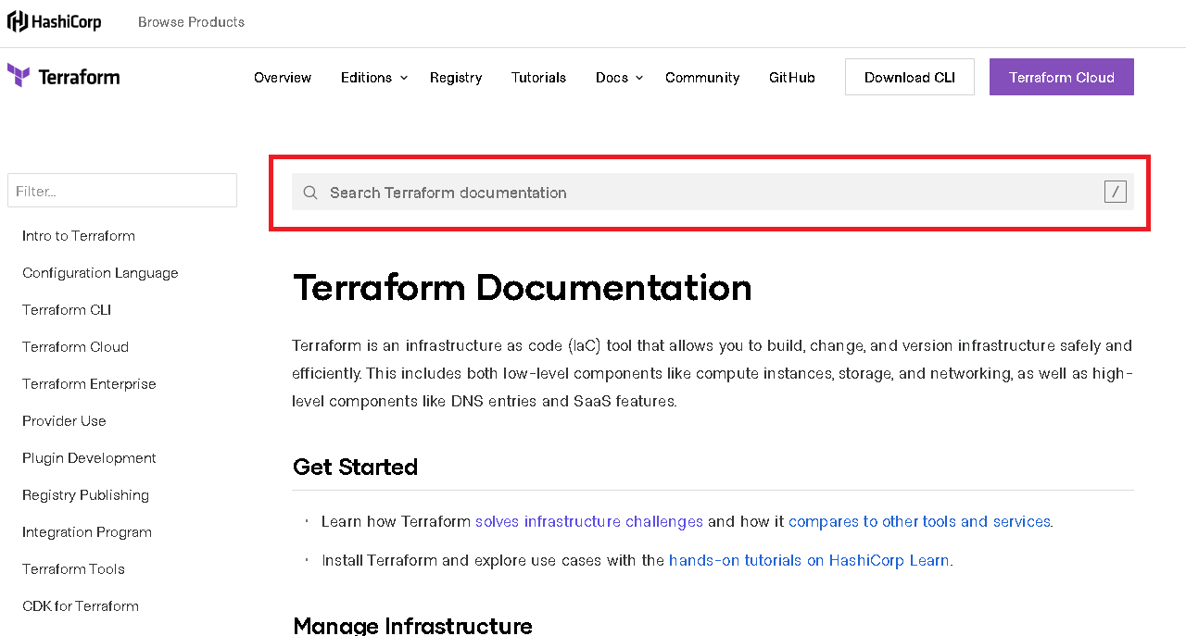Image resolution: width=1186 pixels, height=636 pixels.
Task: Open Terraform Cloud in sidebar
Action: coord(75,347)
